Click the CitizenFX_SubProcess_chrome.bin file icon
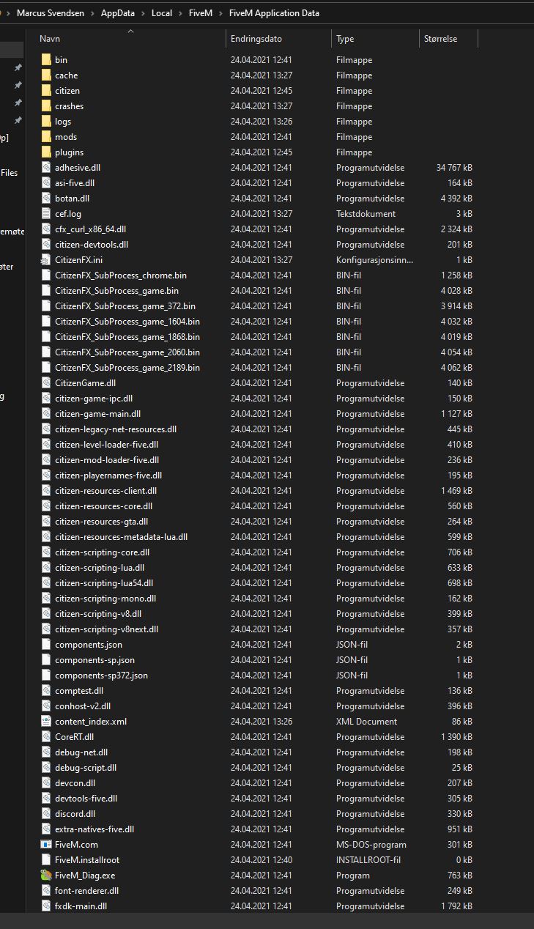 (46, 275)
